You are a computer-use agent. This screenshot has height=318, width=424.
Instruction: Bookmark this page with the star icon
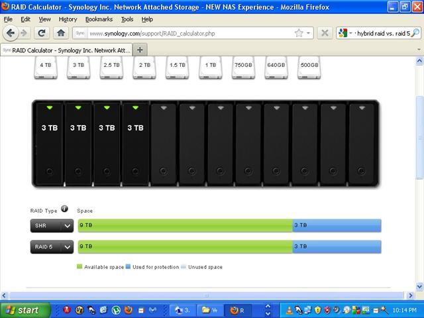[x=299, y=33]
